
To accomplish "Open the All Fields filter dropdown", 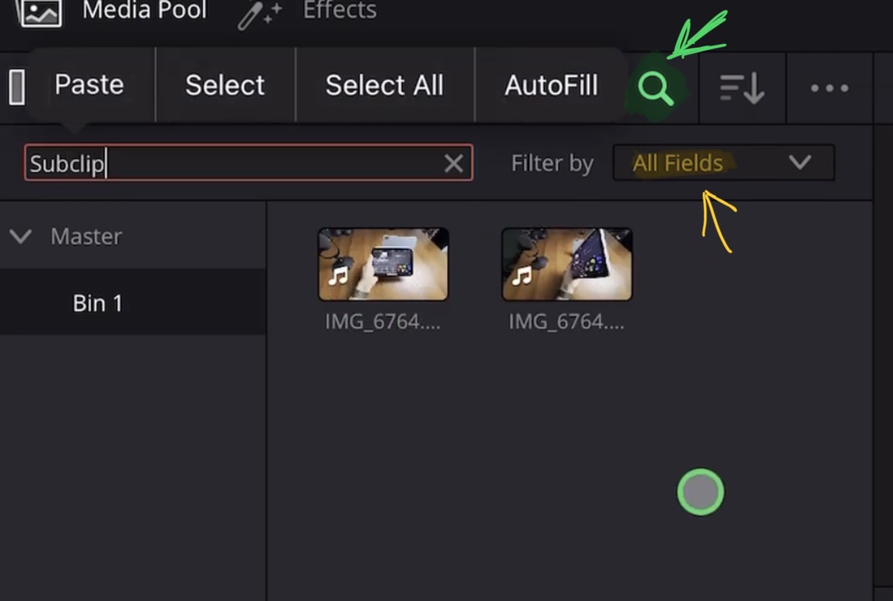I will pos(723,163).
